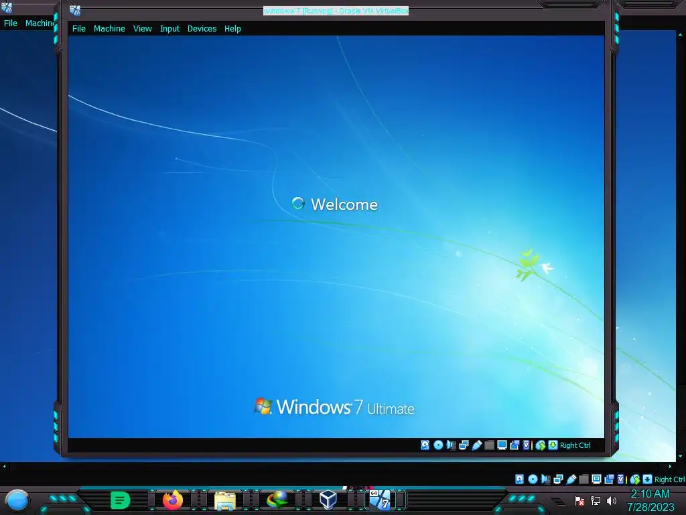The height and width of the screenshot is (515, 686).
Task: Click the background window title bar icon
Action: point(7,7)
